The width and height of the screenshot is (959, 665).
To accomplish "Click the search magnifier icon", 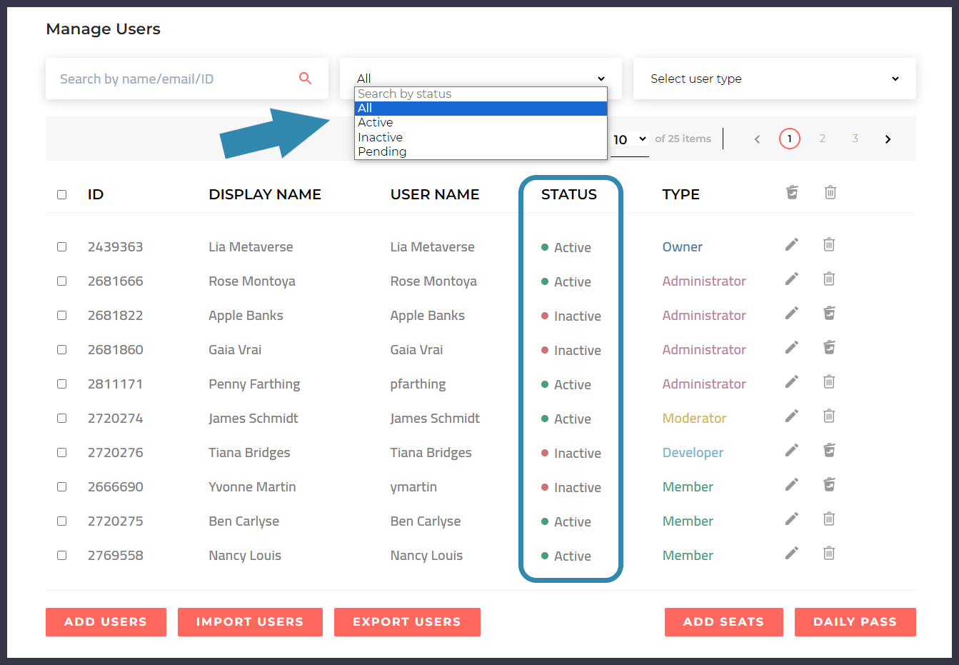I will coord(305,79).
